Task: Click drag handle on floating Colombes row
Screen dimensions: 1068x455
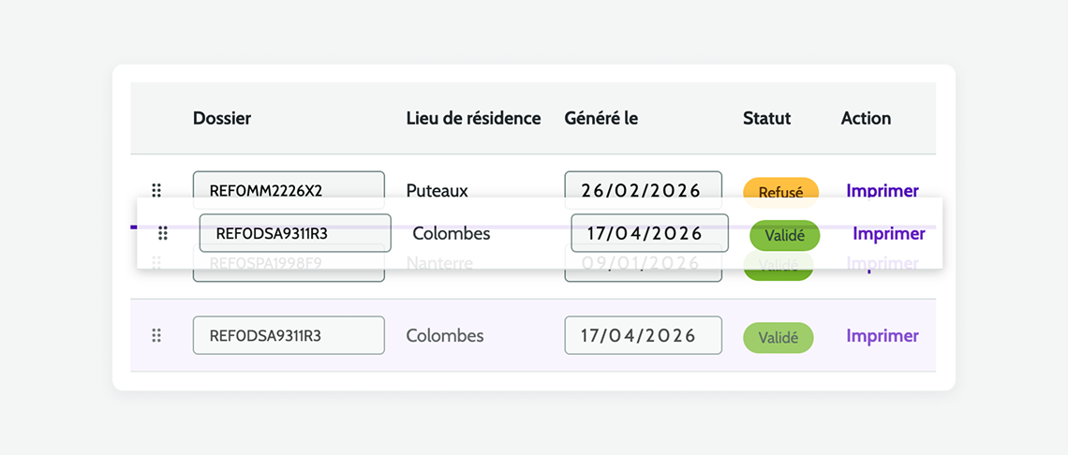Action: click(163, 233)
